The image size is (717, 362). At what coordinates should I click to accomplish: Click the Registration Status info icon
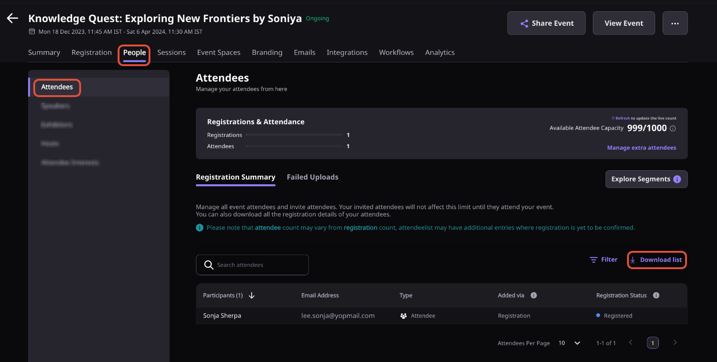coord(656,295)
